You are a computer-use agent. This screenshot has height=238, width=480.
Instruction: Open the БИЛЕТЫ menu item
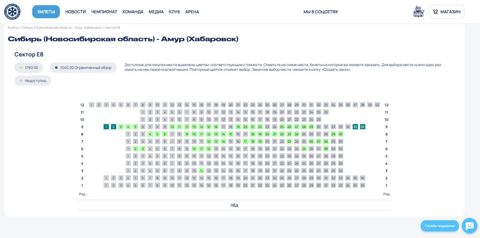click(46, 12)
